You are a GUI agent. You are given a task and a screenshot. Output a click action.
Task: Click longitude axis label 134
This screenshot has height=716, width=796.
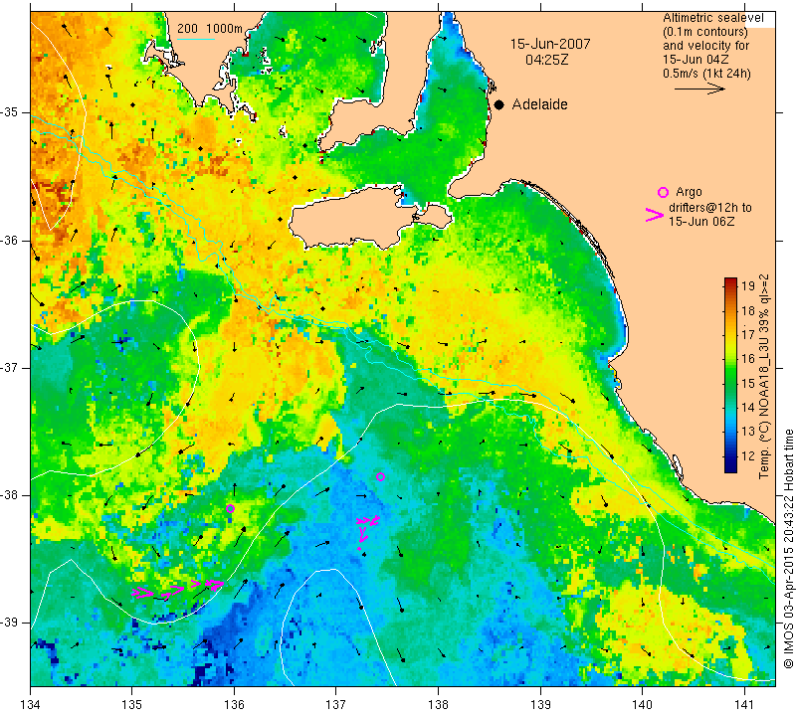pos(31,705)
